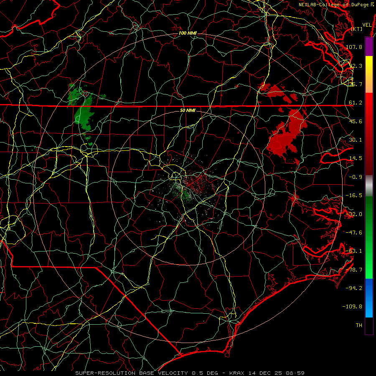Pick the black TH segment of the color bar
This screenshot has width=376, height=376.
click(369, 325)
